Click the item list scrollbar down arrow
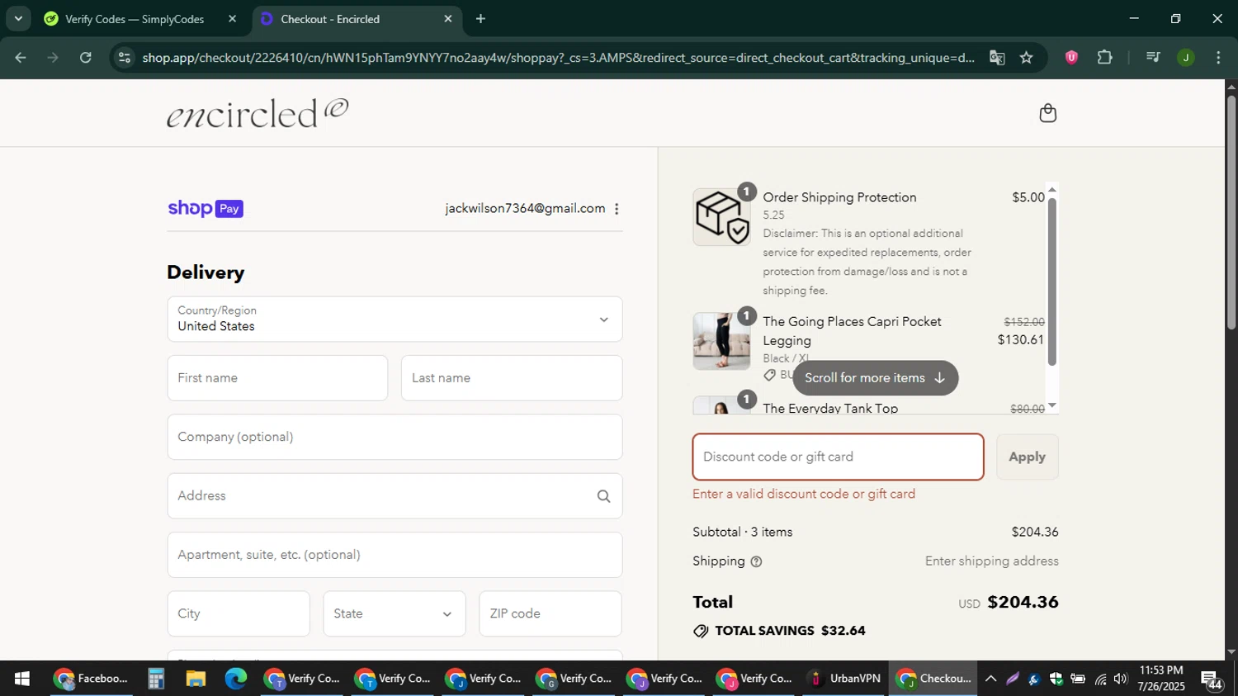 tap(1051, 405)
